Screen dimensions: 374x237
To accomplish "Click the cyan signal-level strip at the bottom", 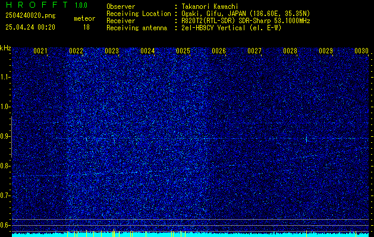I will point(190,235).
